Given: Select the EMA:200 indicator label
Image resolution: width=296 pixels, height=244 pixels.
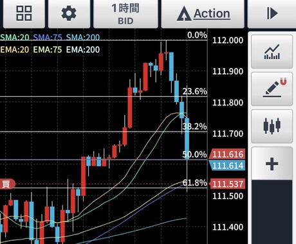Looking at the screenshot, I should 83,49.
